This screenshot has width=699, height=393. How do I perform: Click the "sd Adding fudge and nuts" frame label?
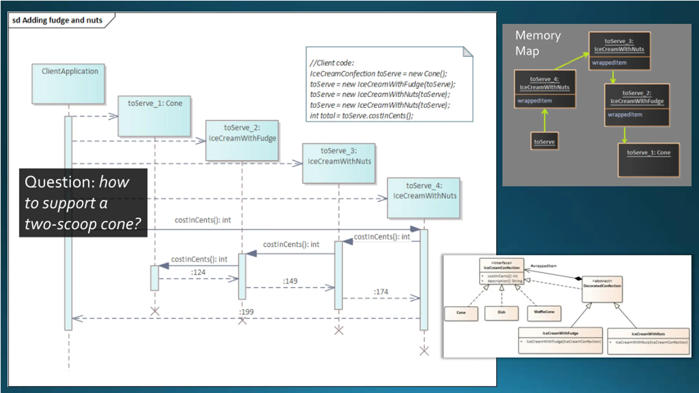(57, 20)
